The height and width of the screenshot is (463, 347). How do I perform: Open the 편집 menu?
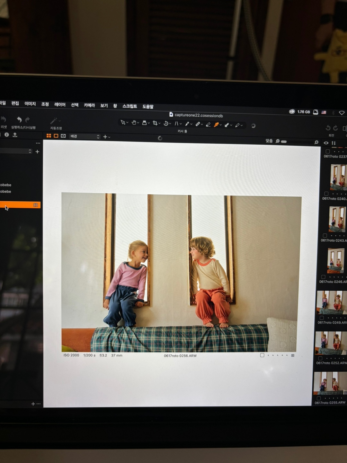coord(15,103)
